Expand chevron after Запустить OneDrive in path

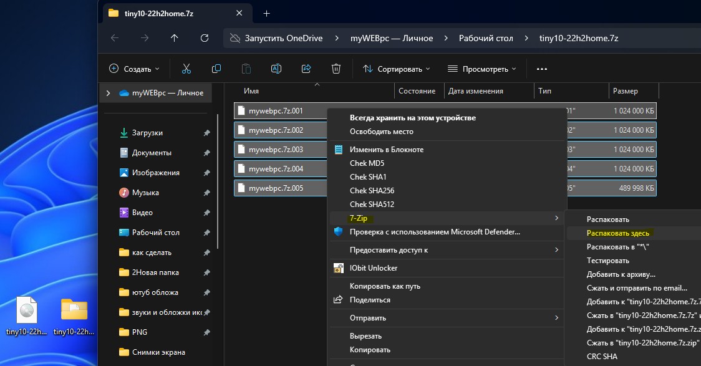pos(337,38)
